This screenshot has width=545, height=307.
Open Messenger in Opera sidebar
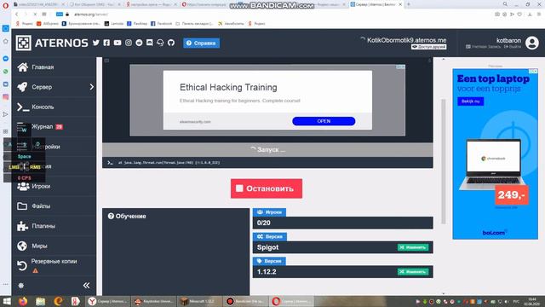(x=6, y=59)
